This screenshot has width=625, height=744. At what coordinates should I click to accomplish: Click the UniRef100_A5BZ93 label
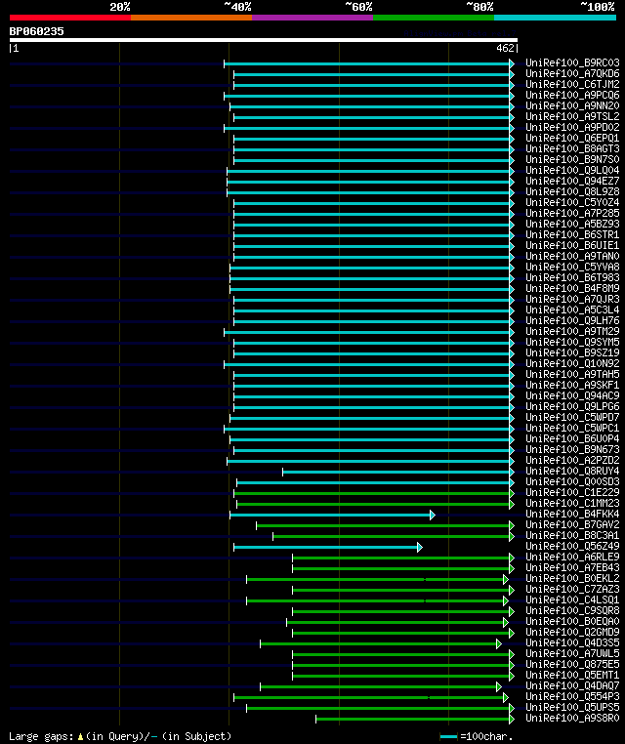[572, 224]
